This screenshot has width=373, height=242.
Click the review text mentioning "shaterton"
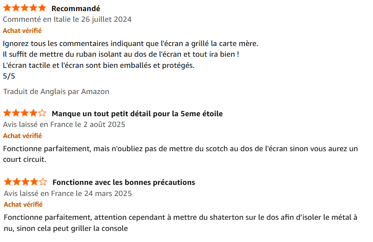[181, 217]
